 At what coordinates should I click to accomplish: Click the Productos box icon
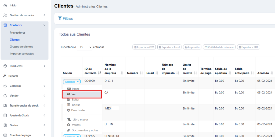pyautogui.click(x=5, y=66)
